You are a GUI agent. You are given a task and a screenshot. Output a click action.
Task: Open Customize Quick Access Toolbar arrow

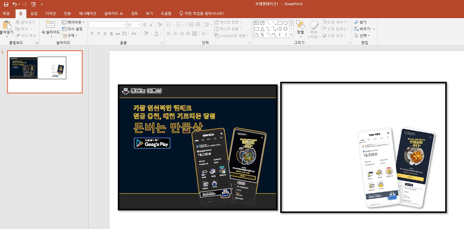[42, 4]
